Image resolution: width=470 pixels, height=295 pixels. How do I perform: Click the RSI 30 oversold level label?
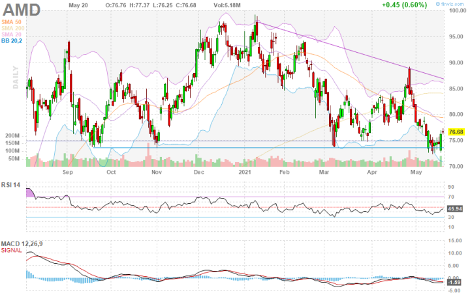[x=451, y=218]
